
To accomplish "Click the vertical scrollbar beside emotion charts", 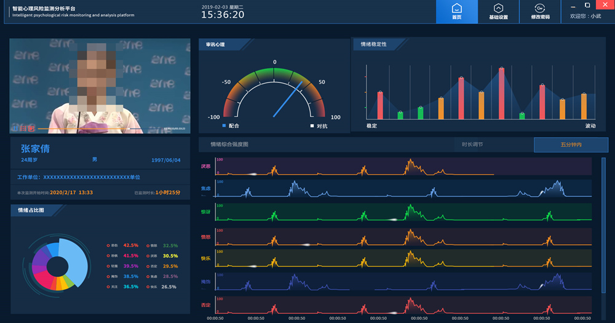I will pos(603,226).
